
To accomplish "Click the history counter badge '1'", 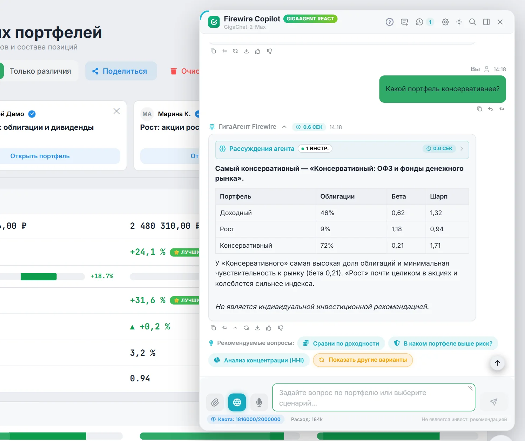I will click(x=430, y=22).
